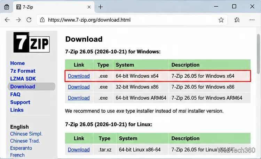Click the browser back arrow
The image size is (261, 159).
[7, 20]
